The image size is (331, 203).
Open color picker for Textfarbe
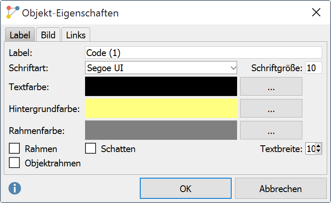pos(271,86)
